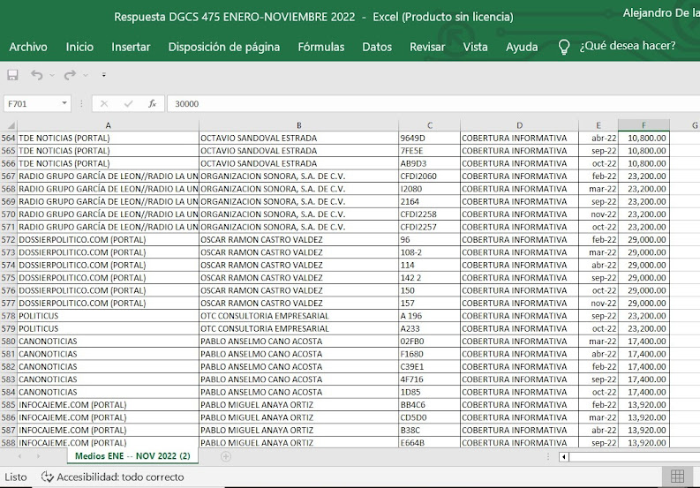The width and height of the screenshot is (700, 488).
Task: Click cell 'ORGANIZACION SONORA, S.A. DE C.V.' row 567
Action: point(298,176)
